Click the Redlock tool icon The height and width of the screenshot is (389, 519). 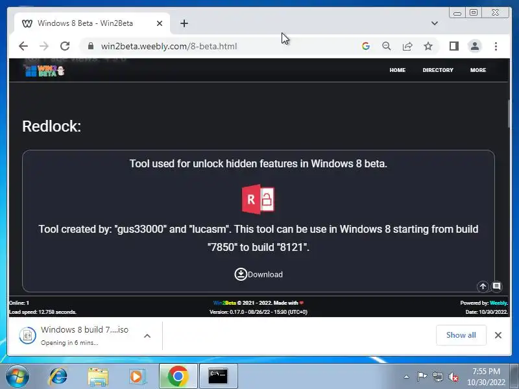point(258,199)
